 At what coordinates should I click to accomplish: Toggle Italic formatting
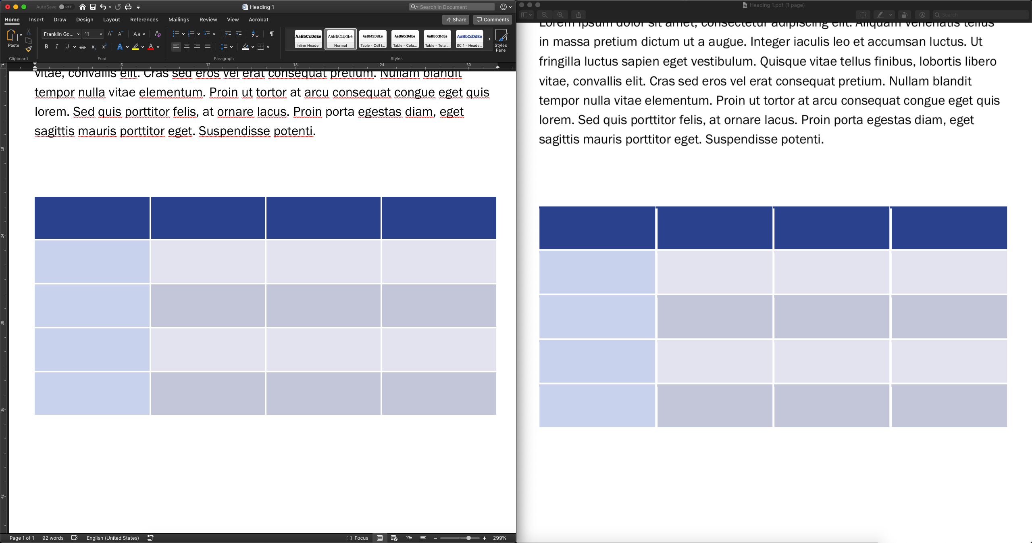coord(57,47)
